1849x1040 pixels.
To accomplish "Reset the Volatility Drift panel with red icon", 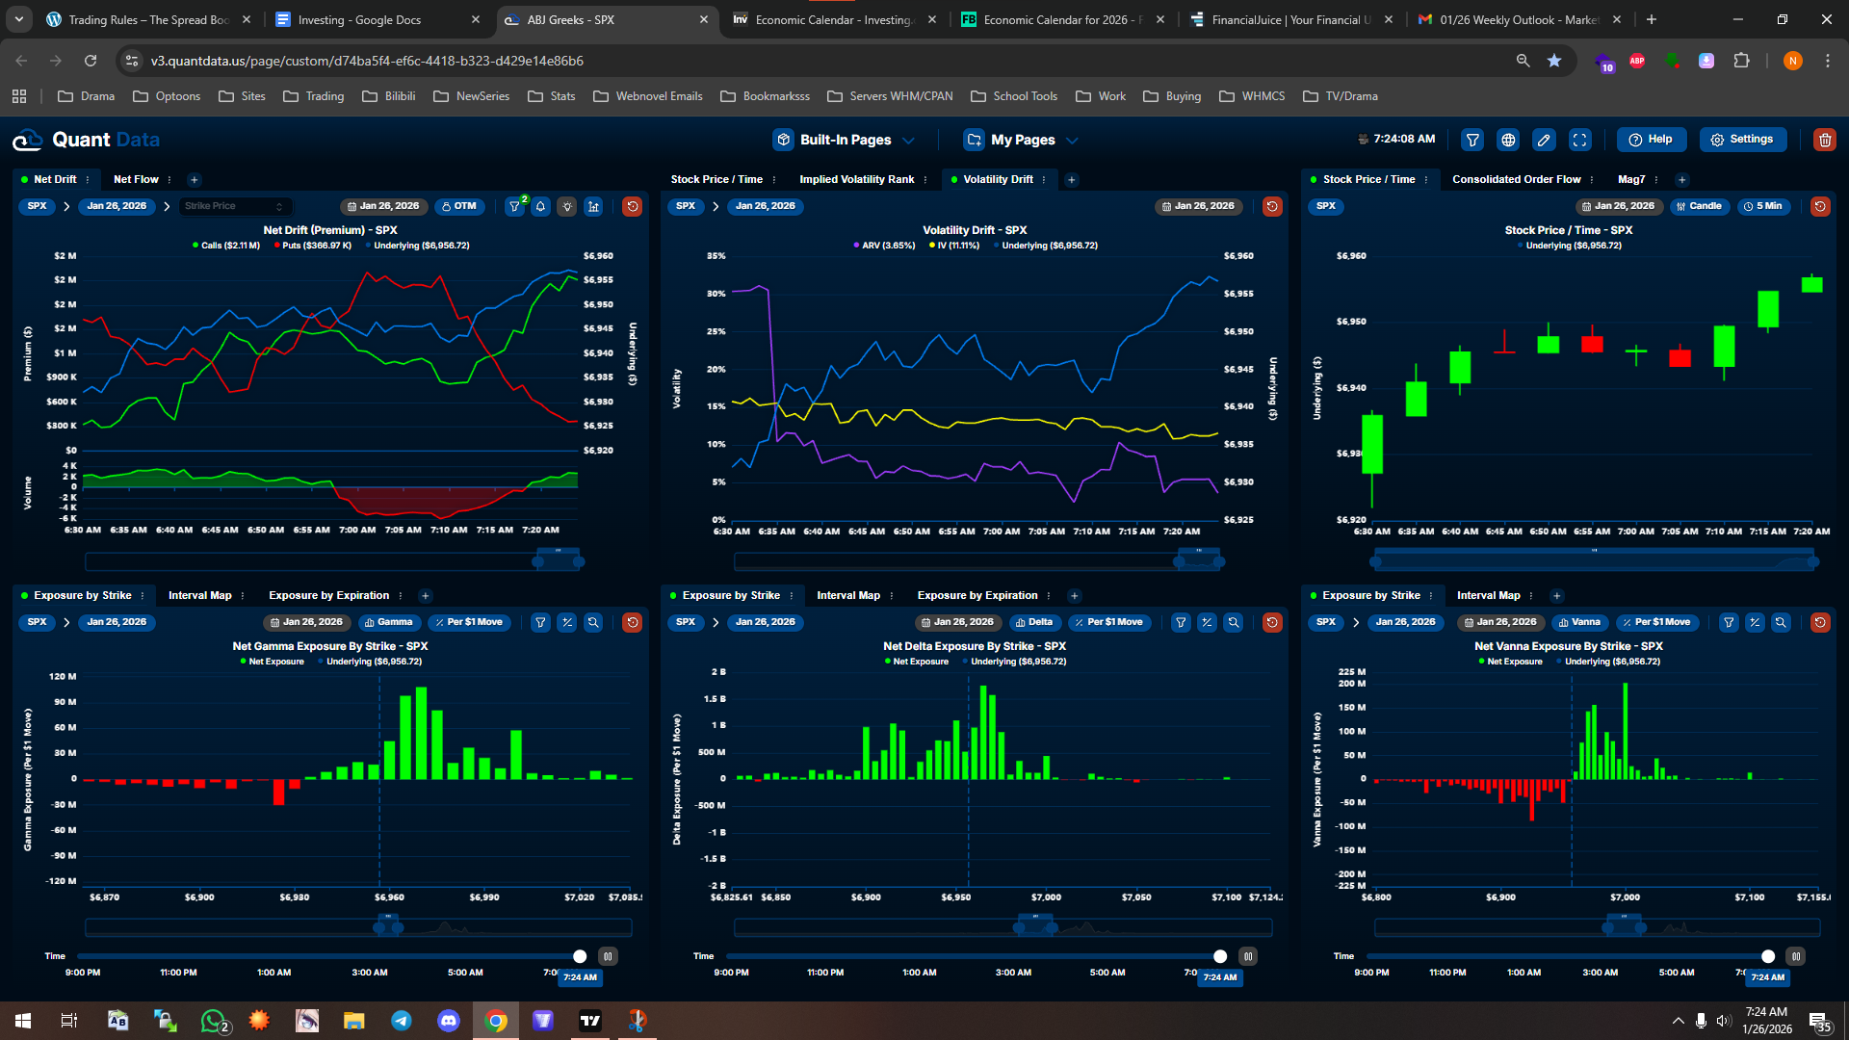I will click(1272, 206).
